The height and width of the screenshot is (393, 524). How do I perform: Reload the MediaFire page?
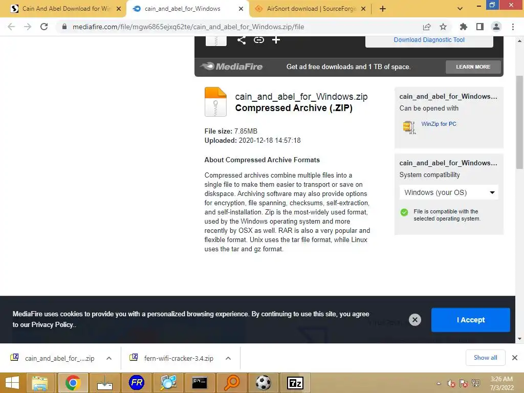44,27
